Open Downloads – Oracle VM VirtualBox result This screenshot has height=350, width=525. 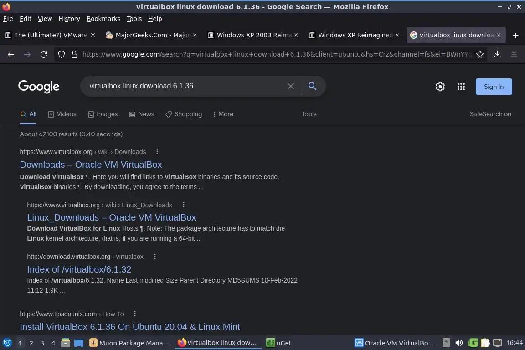pyautogui.click(x=91, y=165)
